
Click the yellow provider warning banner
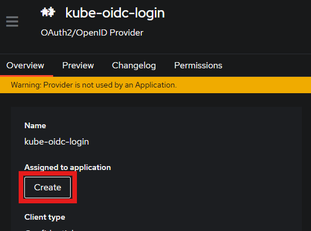pos(155,85)
